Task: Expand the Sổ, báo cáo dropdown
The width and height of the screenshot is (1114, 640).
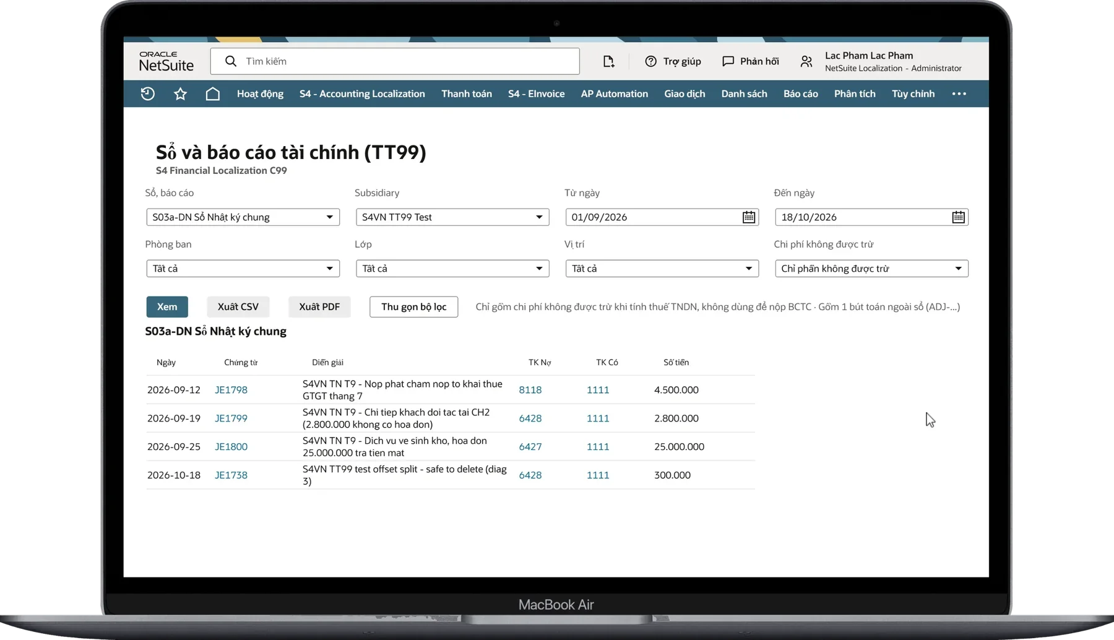Action: [243, 217]
